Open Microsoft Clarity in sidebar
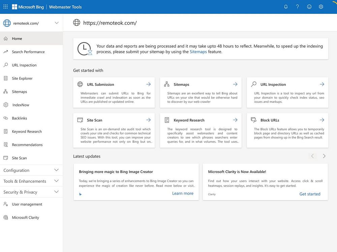Image resolution: width=337 pixels, height=252 pixels. [x=31, y=217]
